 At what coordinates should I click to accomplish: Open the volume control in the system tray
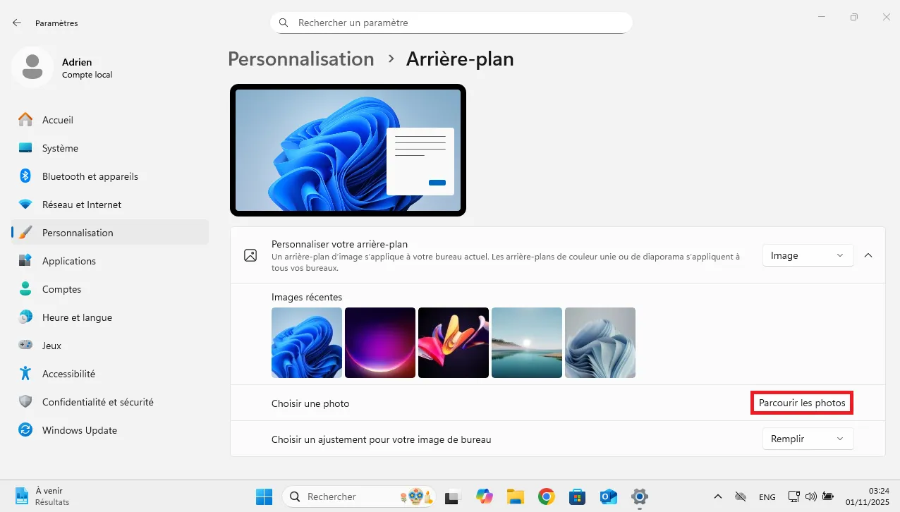(811, 496)
